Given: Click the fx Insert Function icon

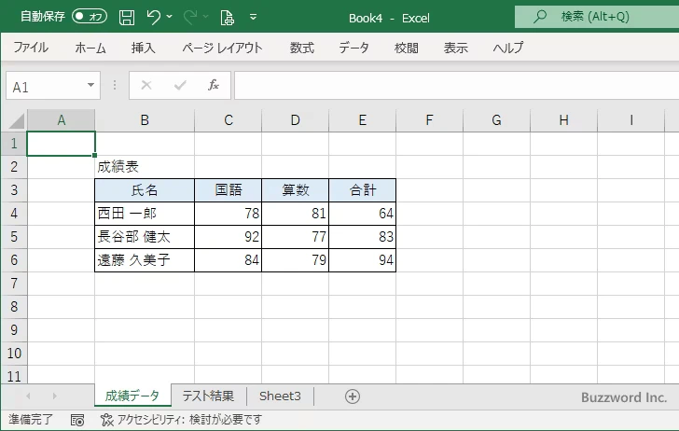Looking at the screenshot, I should click(x=213, y=86).
